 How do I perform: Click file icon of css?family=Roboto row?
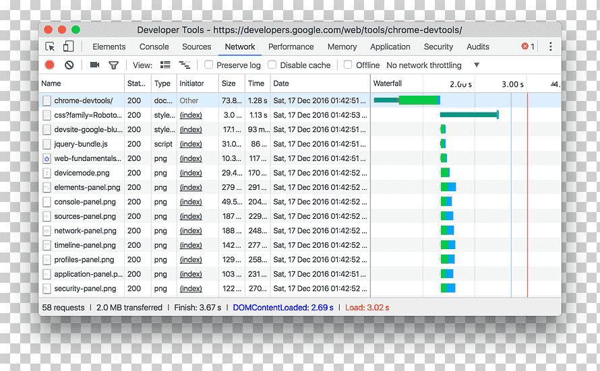coord(47,115)
